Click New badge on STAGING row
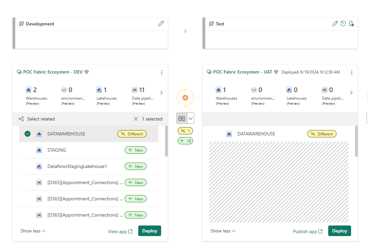This screenshot has height=248, width=368. [x=135, y=150]
